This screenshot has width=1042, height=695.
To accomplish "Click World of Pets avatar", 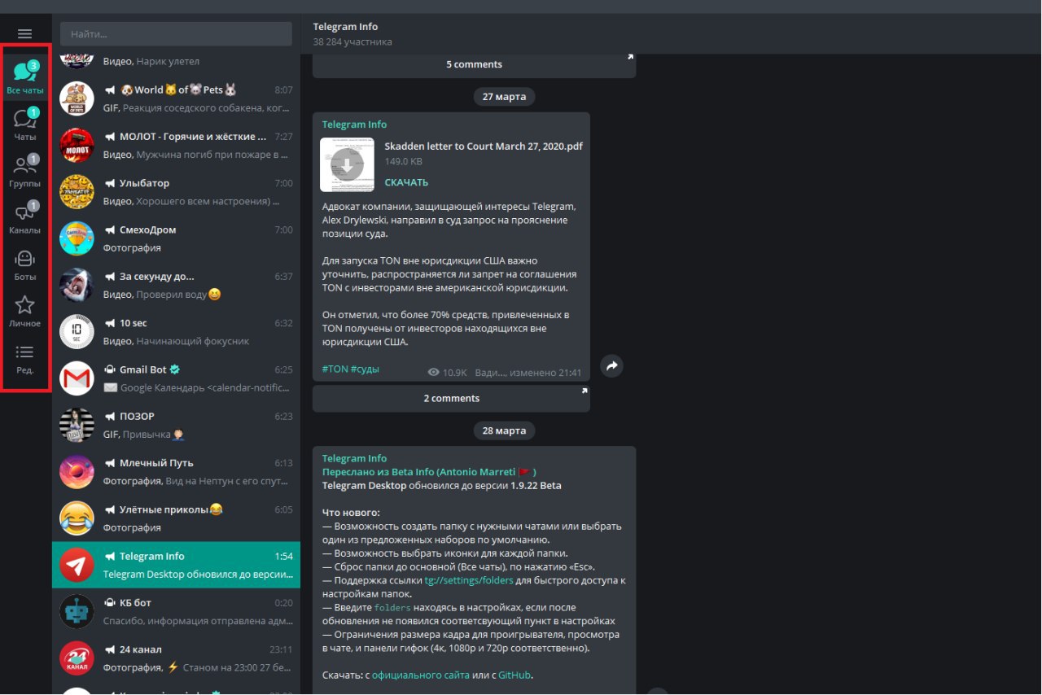I will tap(77, 99).
